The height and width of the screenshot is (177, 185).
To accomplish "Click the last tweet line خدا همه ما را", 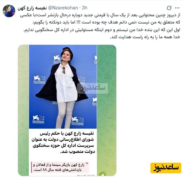I will coord(145,37).
